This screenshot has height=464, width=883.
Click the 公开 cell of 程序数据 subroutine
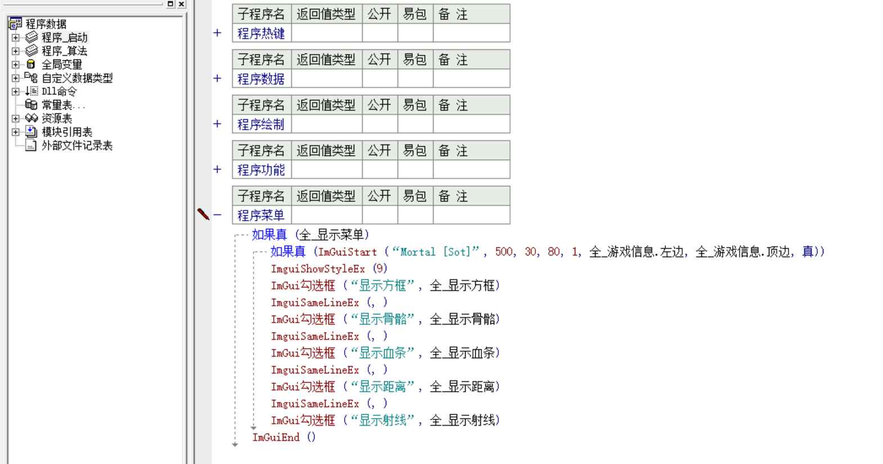379,79
